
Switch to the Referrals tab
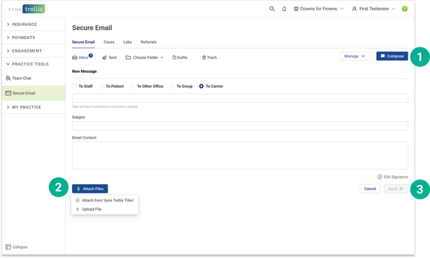(x=149, y=42)
